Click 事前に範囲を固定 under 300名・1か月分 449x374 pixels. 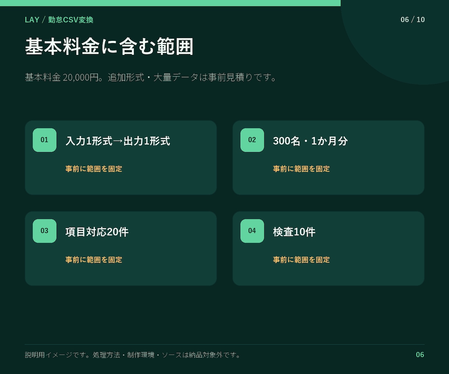(301, 169)
